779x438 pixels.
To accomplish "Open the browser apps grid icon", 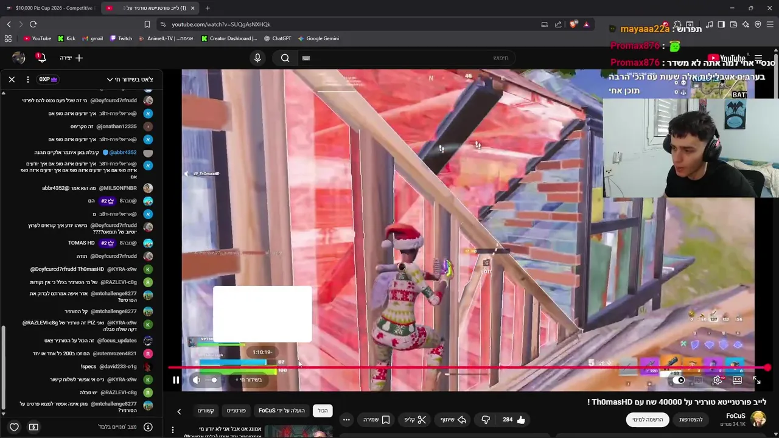I will [8, 38].
